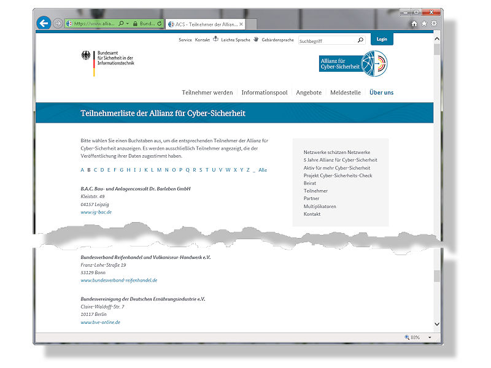Open the Meldestelle menu
The height and width of the screenshot is (368, 491).
click(346, 93)
